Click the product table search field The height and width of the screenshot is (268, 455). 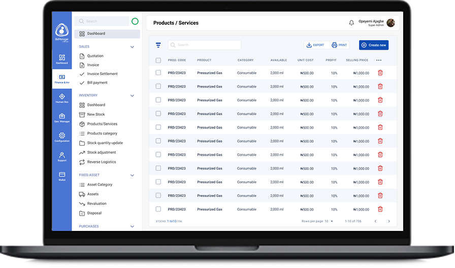coord(205,45)
